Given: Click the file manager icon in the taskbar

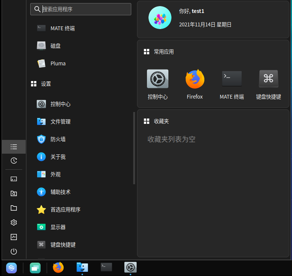Looking at the screenshot, I should click(x=82, y=267).
